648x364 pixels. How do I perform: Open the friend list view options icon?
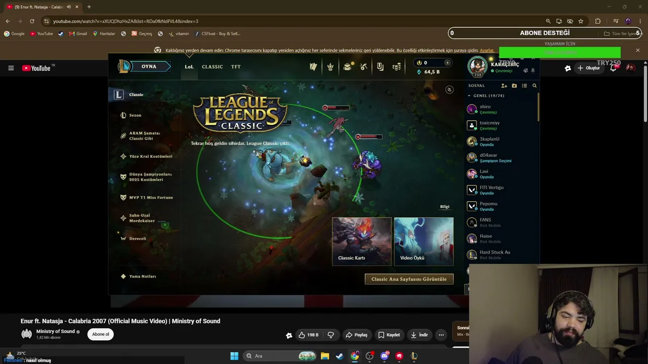pyautogui.click(x=524, y=86)
